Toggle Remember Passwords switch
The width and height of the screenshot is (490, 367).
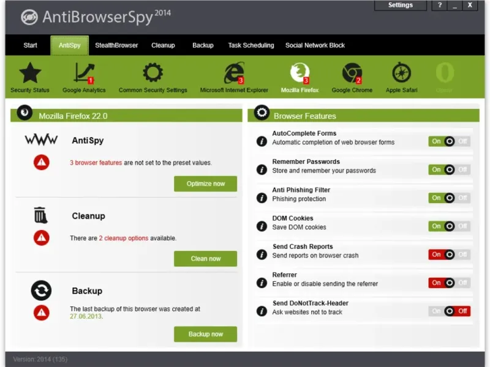pyautogui.click(x=450, y=170)
